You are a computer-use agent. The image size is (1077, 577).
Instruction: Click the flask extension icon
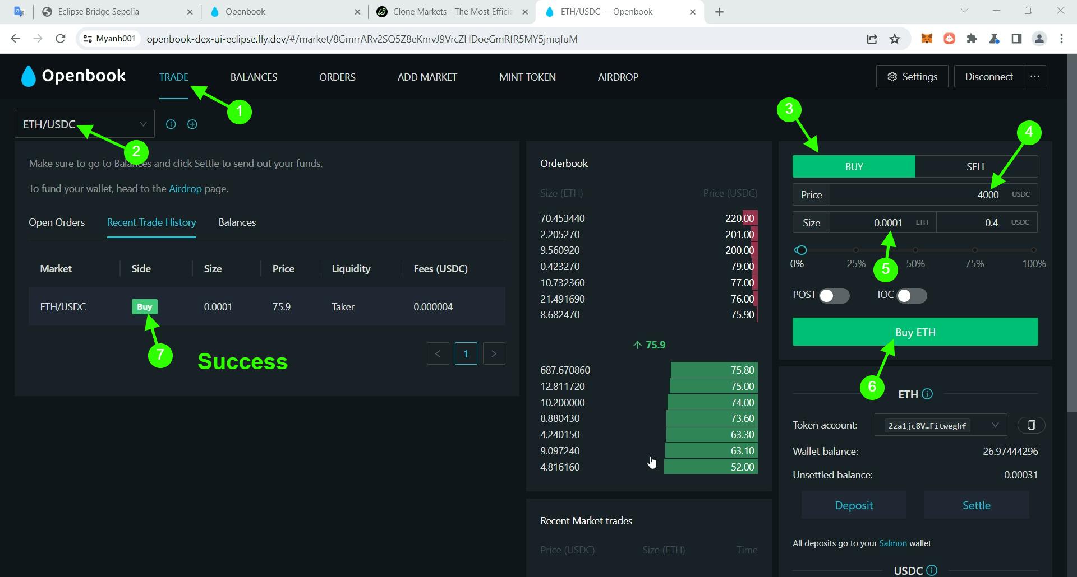tap(994, 39)
